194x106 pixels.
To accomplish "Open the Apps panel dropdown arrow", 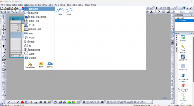I will coord(190,33).
